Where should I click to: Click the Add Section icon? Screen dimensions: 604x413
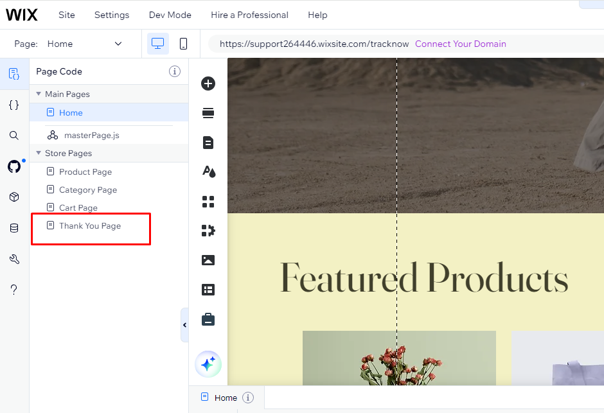[x=208, y=113]
